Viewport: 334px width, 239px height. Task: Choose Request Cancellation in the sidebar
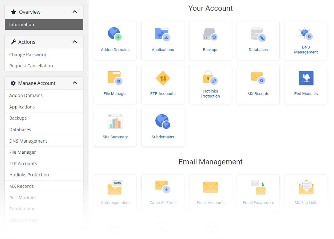(44, 66)
